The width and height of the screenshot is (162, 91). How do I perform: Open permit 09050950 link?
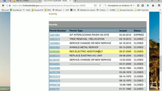(x=54, y=47)
